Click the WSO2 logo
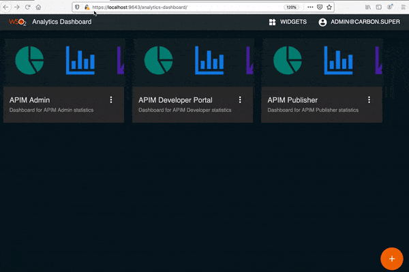 (17, 22)
